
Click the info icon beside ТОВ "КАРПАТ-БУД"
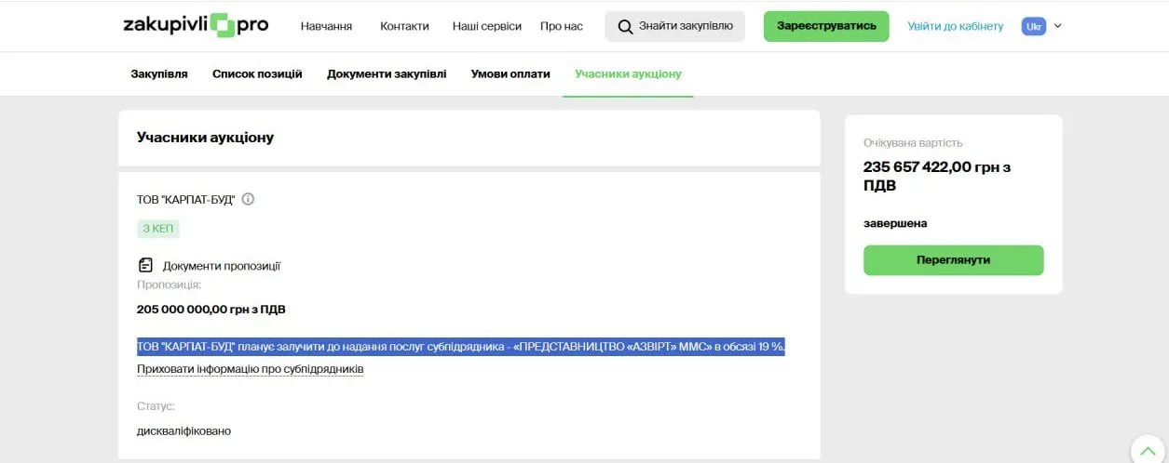pos(248,199)
